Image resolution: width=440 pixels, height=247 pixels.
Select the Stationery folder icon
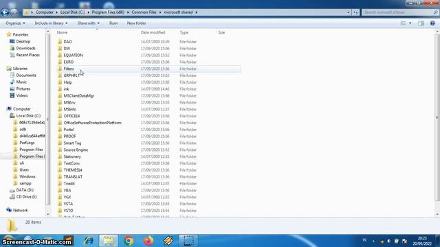[x=60, y=156]
